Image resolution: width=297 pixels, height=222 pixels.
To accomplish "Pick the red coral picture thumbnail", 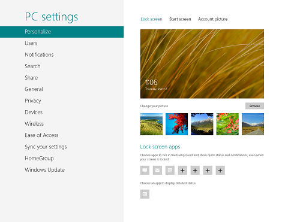I will [177, 124].
